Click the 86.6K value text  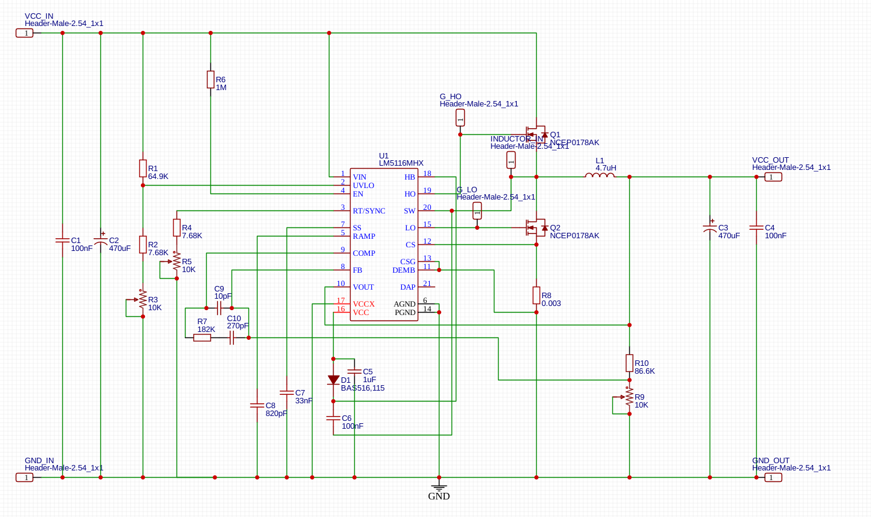point(645,371)
